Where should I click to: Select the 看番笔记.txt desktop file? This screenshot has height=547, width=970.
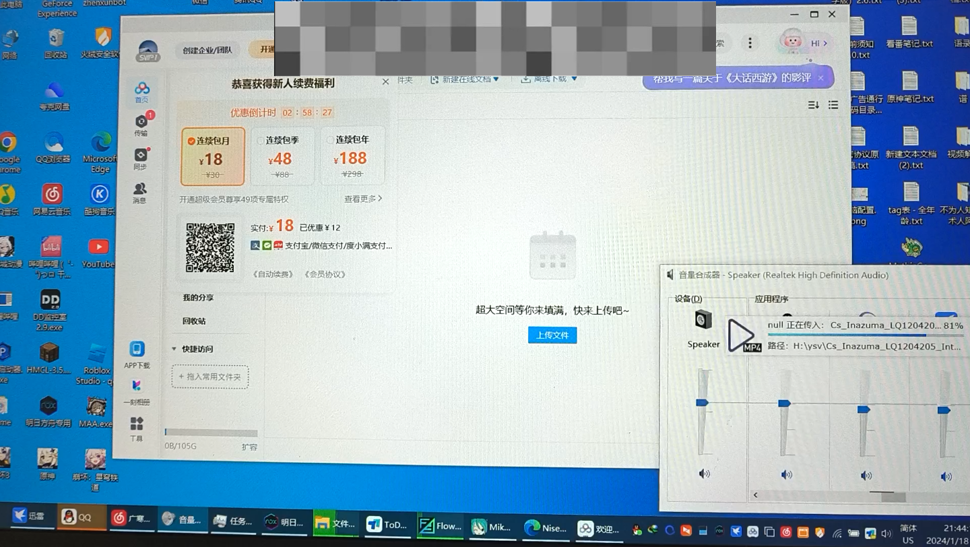click(x=909, y=32)
